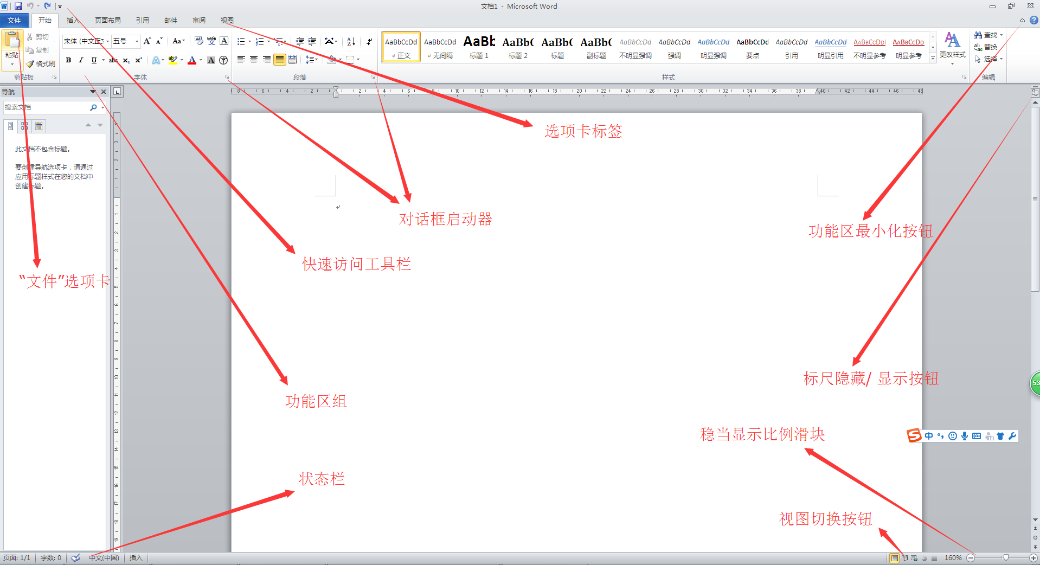Image resolution: width=1040 pixels, height=565 pixels.
Task: Switch to Draft view in the status bar
Action: coord(934,558)
